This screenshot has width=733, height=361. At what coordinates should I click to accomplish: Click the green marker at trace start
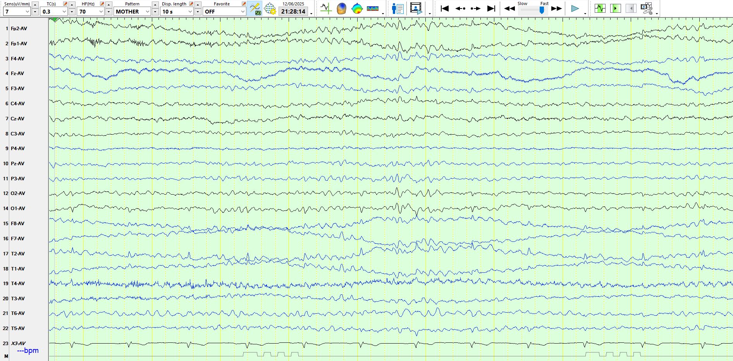pos(55,19)
